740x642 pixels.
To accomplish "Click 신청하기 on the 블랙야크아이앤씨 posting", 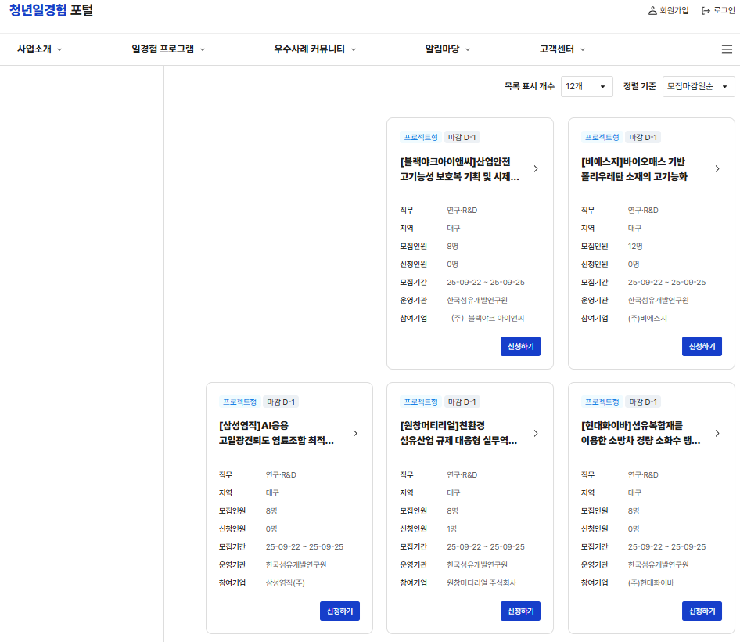I will tap(520, 346).
